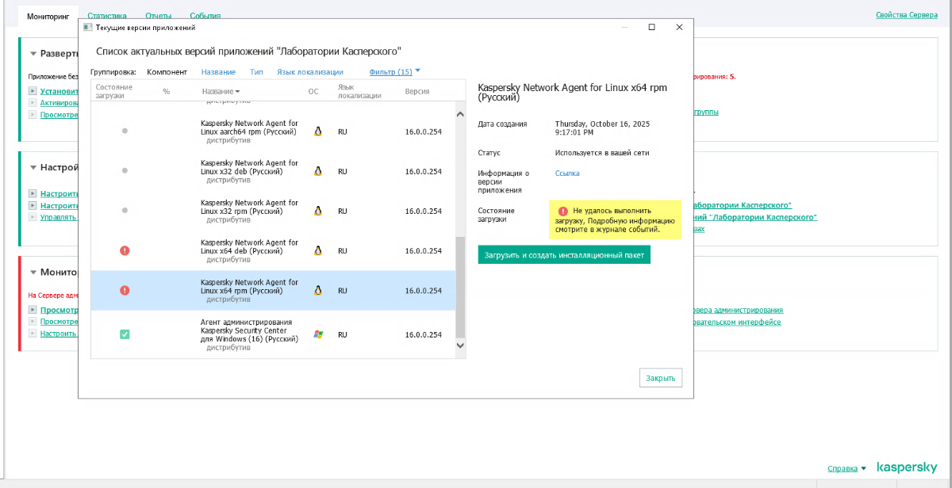Click Windows OS icon in the last row
This screenshot has width=952, height=488.
[x=318, y=334]
